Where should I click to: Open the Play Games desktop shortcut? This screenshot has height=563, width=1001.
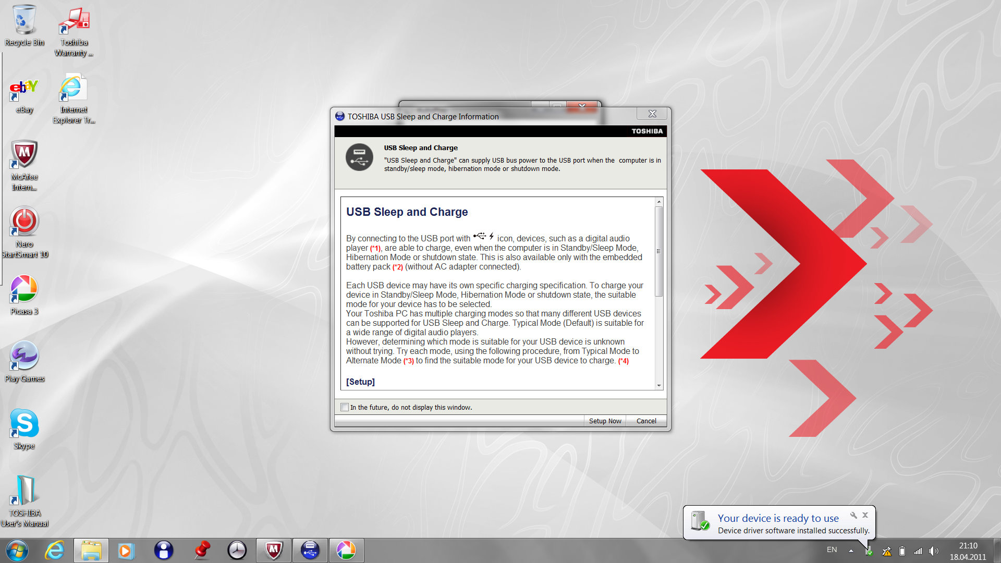[24, 362]
